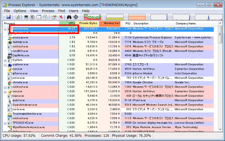Screen dimensions: 225x141
Task: Sort by the Company Name column header
Action: [194, 24]
